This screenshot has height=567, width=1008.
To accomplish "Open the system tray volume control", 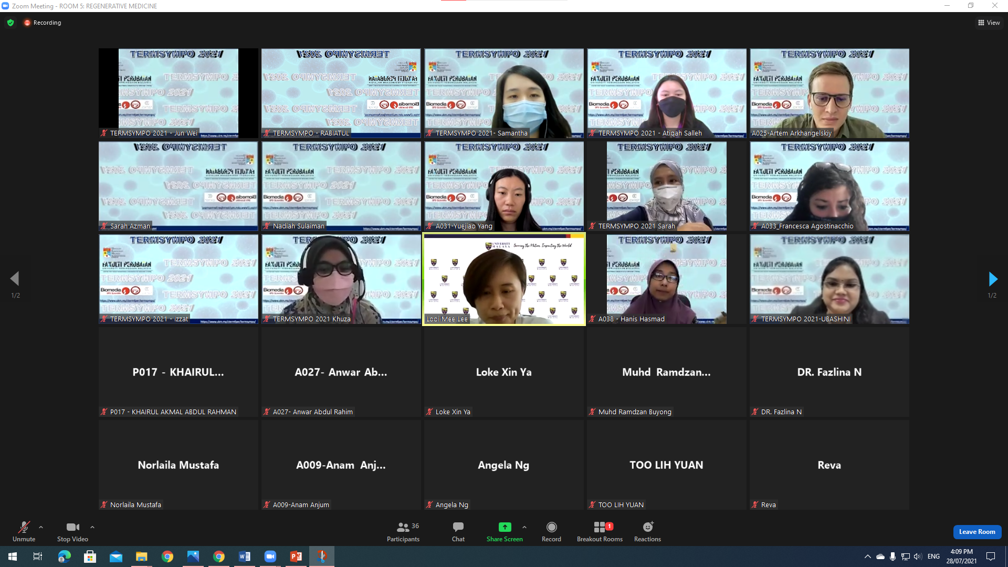I will pos(917,556).
